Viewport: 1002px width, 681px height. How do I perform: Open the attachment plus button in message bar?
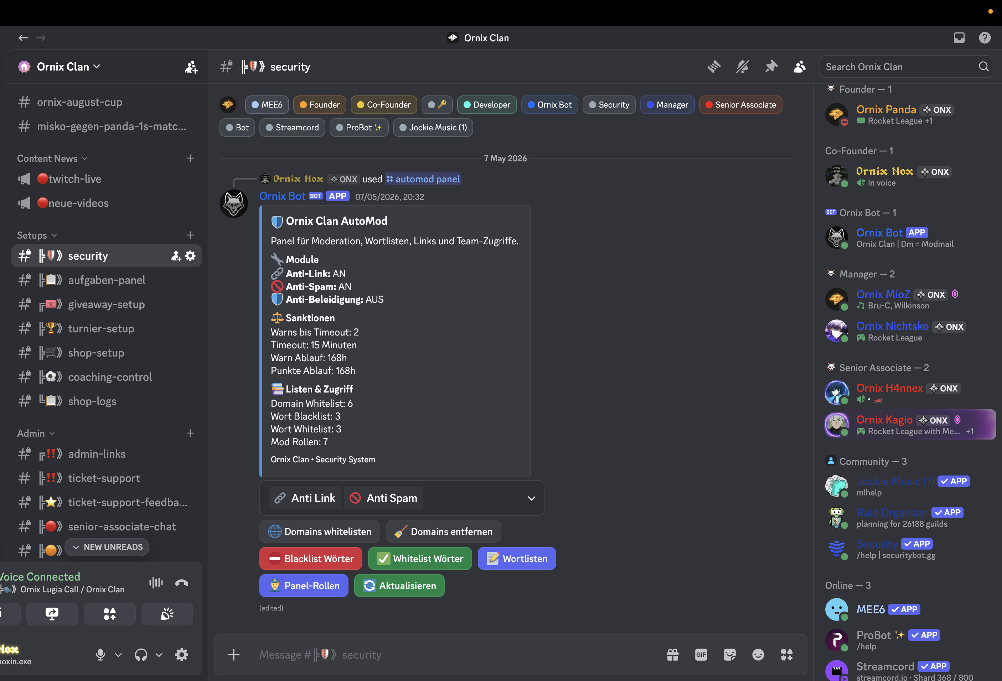pos(234,655)
